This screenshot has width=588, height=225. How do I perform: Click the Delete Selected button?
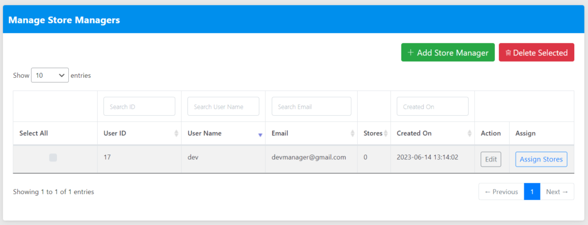pos(536,52)
